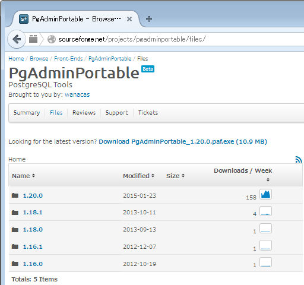
Task: Close the PgAdminPortable browser tab
Action: tap(129, 19)
